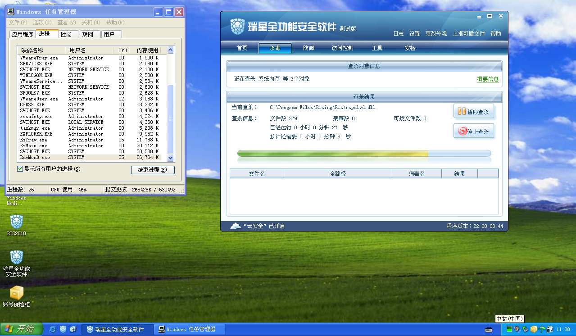Click the 帮助 link in Rising header
576x336 pixels.
point(495,34)
